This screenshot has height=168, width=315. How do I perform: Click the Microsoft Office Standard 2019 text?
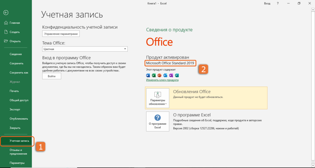point(170,63)
